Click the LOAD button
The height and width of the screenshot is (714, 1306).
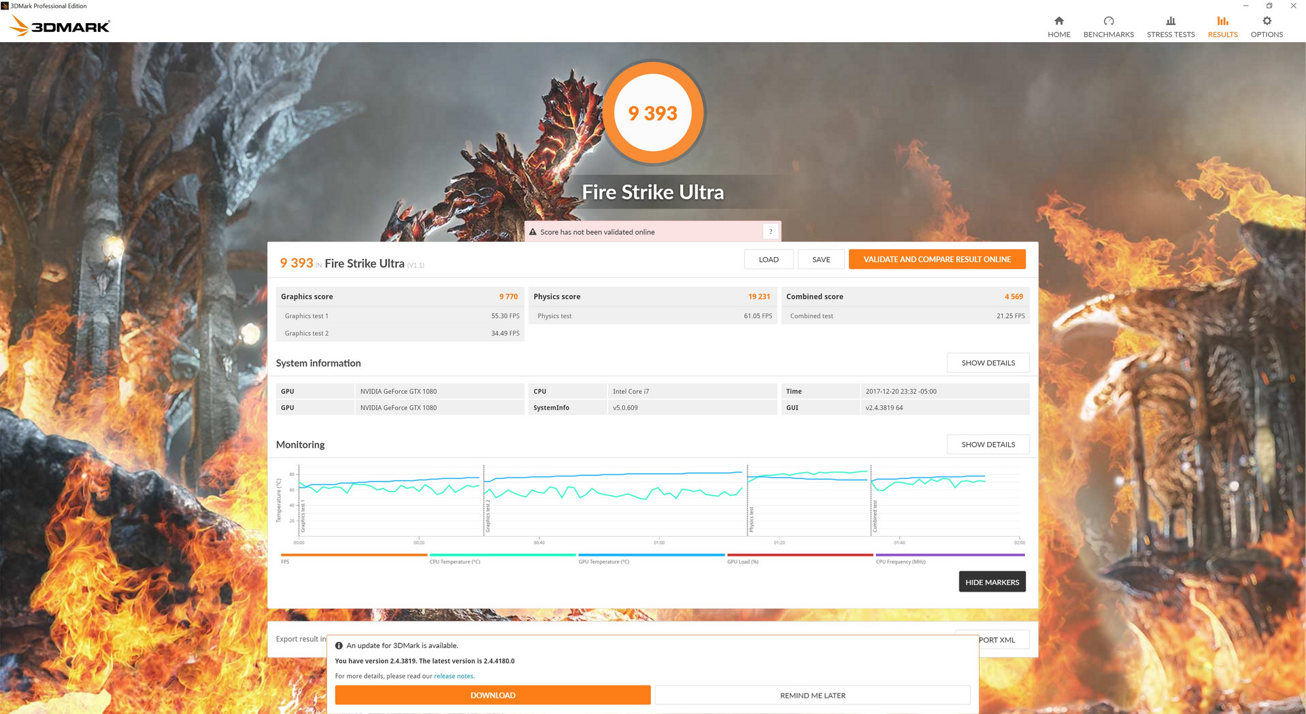pos(769,259)
